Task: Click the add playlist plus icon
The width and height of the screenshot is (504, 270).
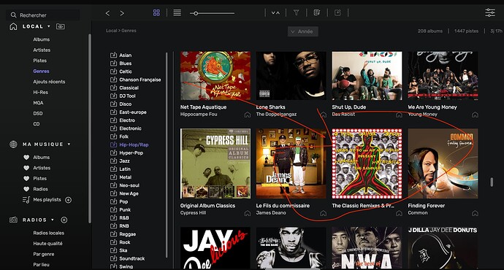Action: click(x=68, y=200)
